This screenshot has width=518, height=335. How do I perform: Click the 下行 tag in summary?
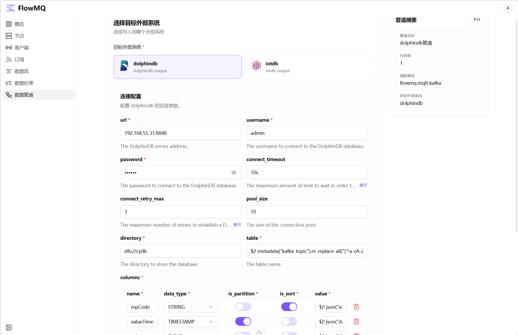(476, 20)
